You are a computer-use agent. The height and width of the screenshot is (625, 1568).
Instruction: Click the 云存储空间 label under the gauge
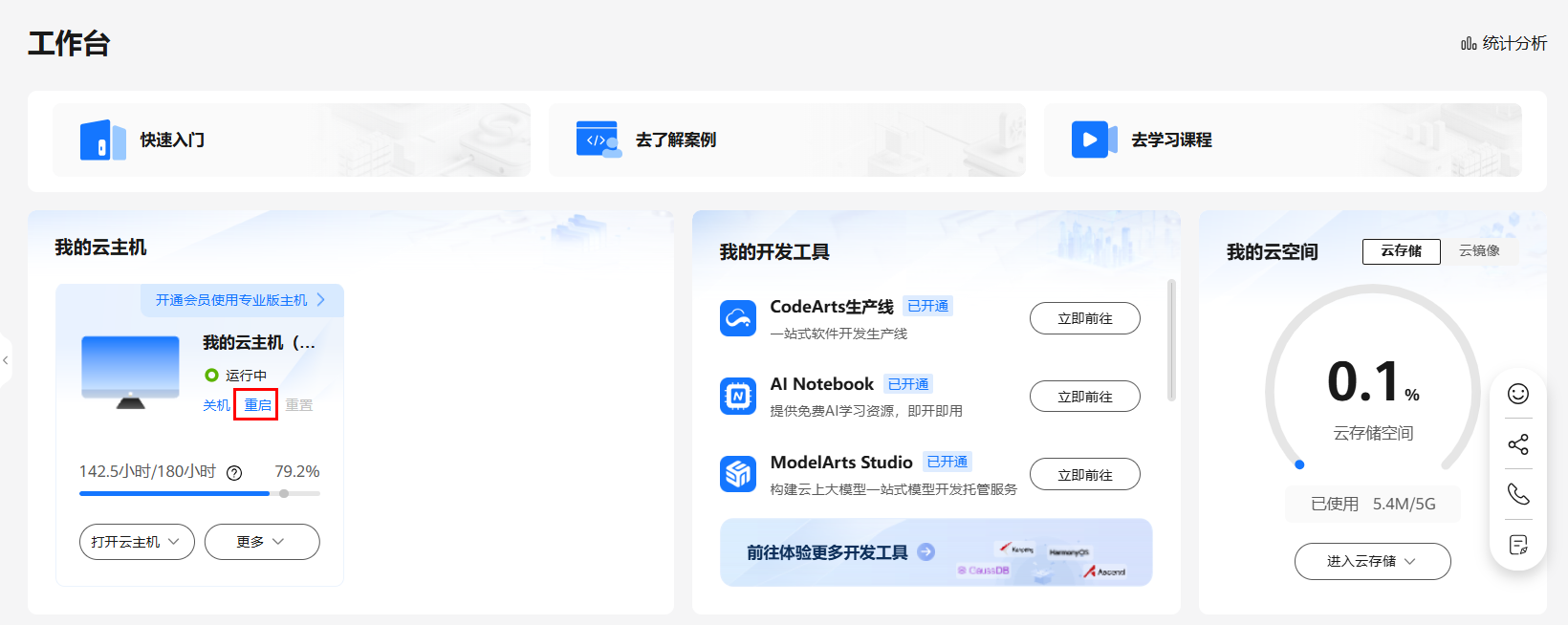coord(1373,433)
